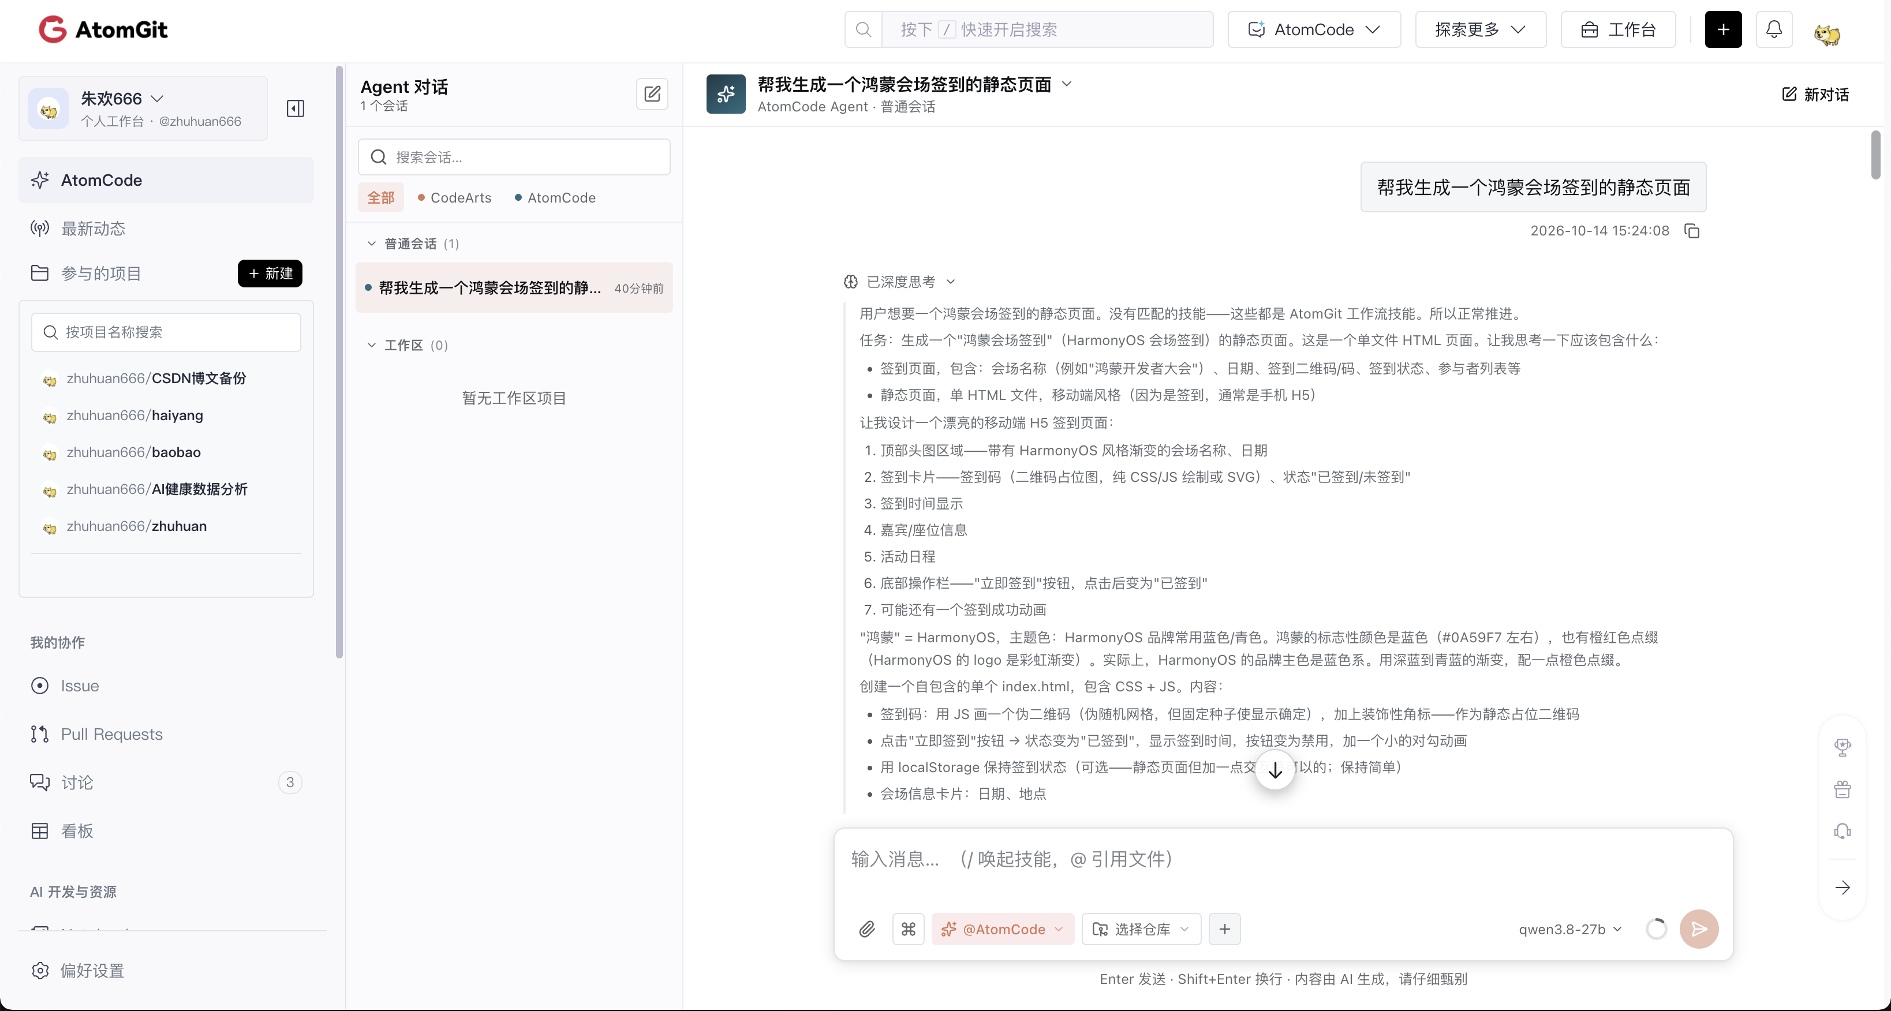Click the AtomGit logo
Screen dimensions: 1891x1011
coord(103,29)
